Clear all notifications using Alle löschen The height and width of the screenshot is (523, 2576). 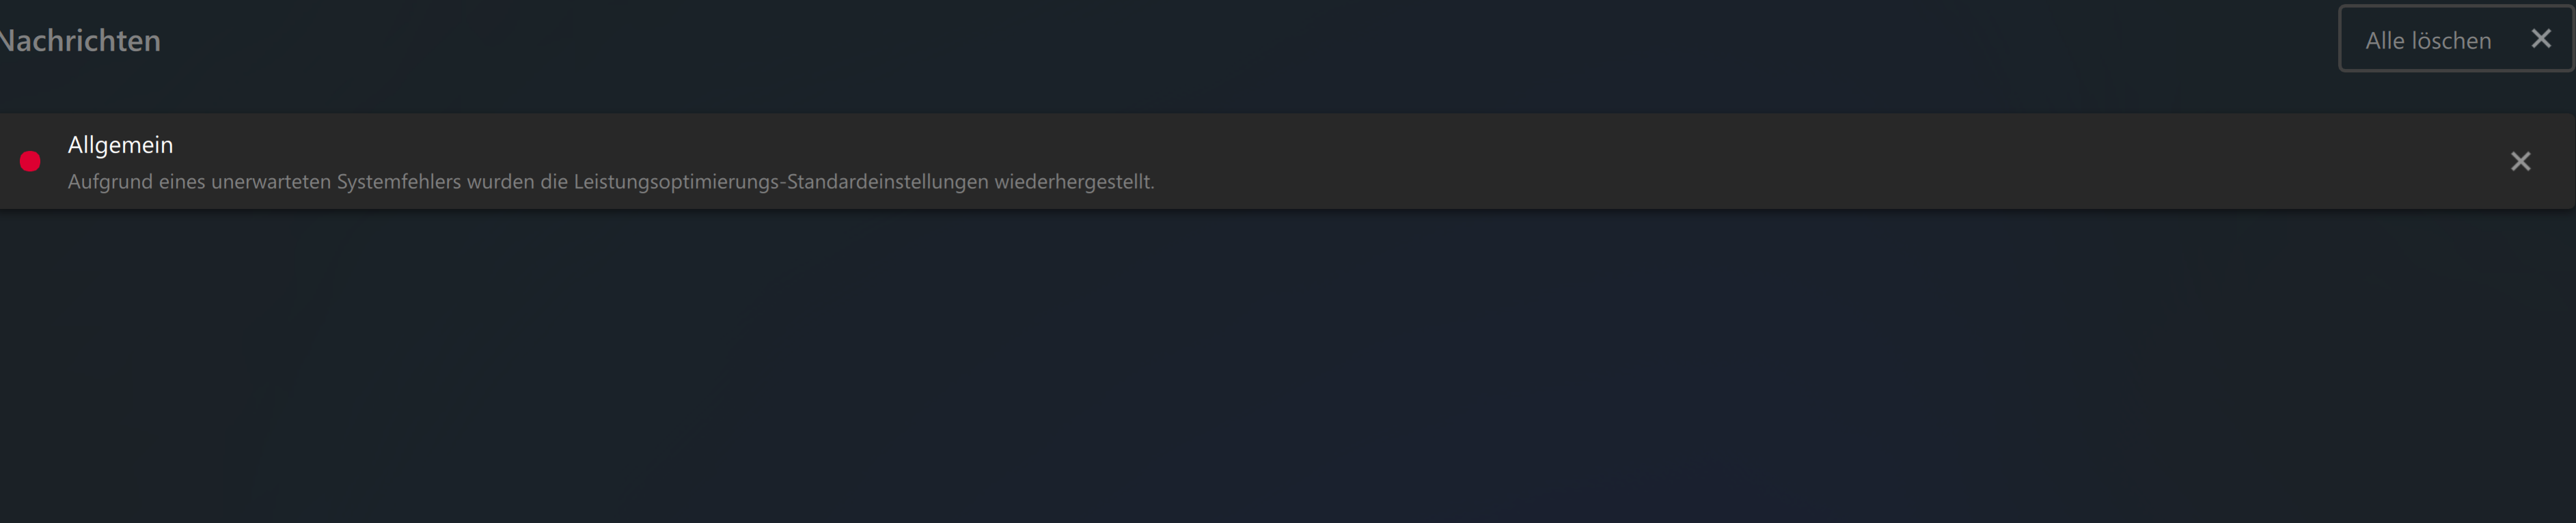(x=2427, y=40)
